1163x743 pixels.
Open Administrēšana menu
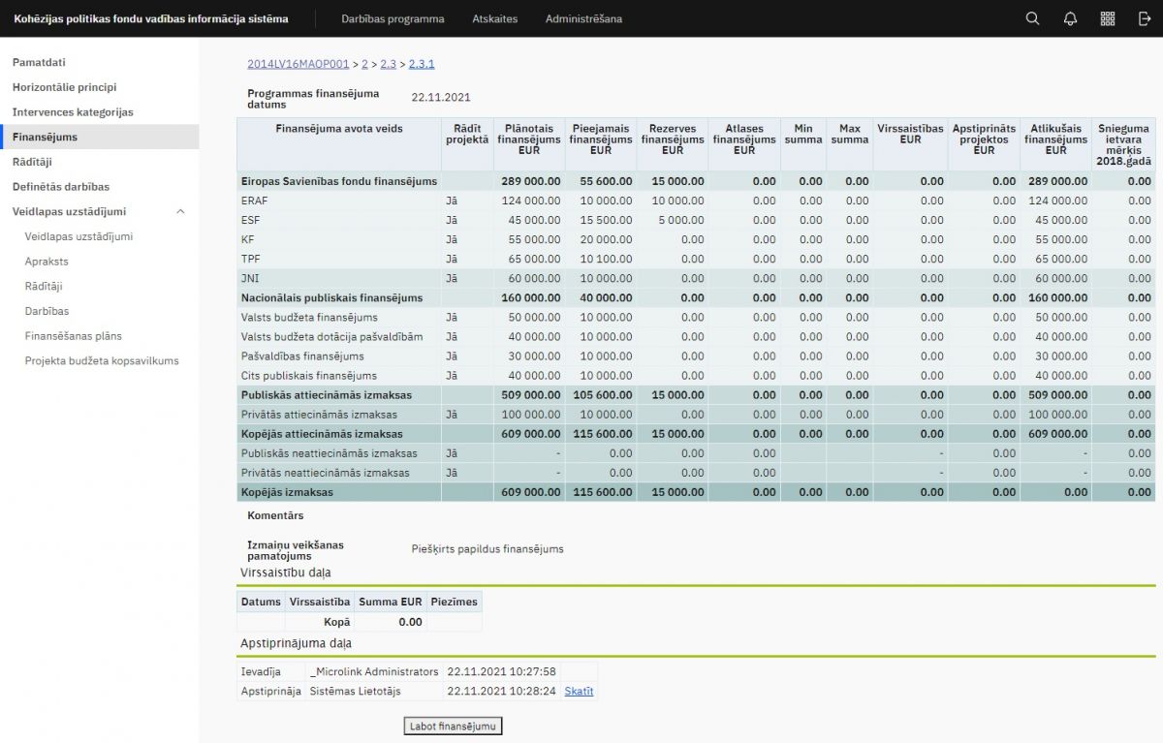coord(583,18)
